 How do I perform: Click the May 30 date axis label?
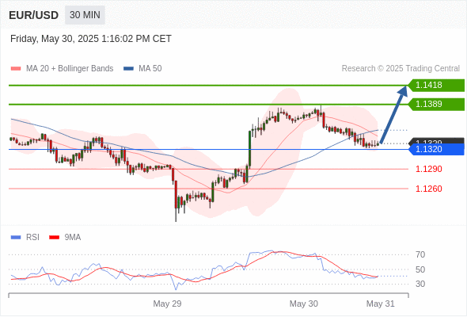point(304,304)
